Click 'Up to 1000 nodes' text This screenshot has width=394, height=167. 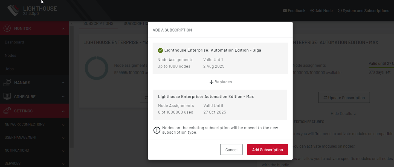tap(174, 66)
